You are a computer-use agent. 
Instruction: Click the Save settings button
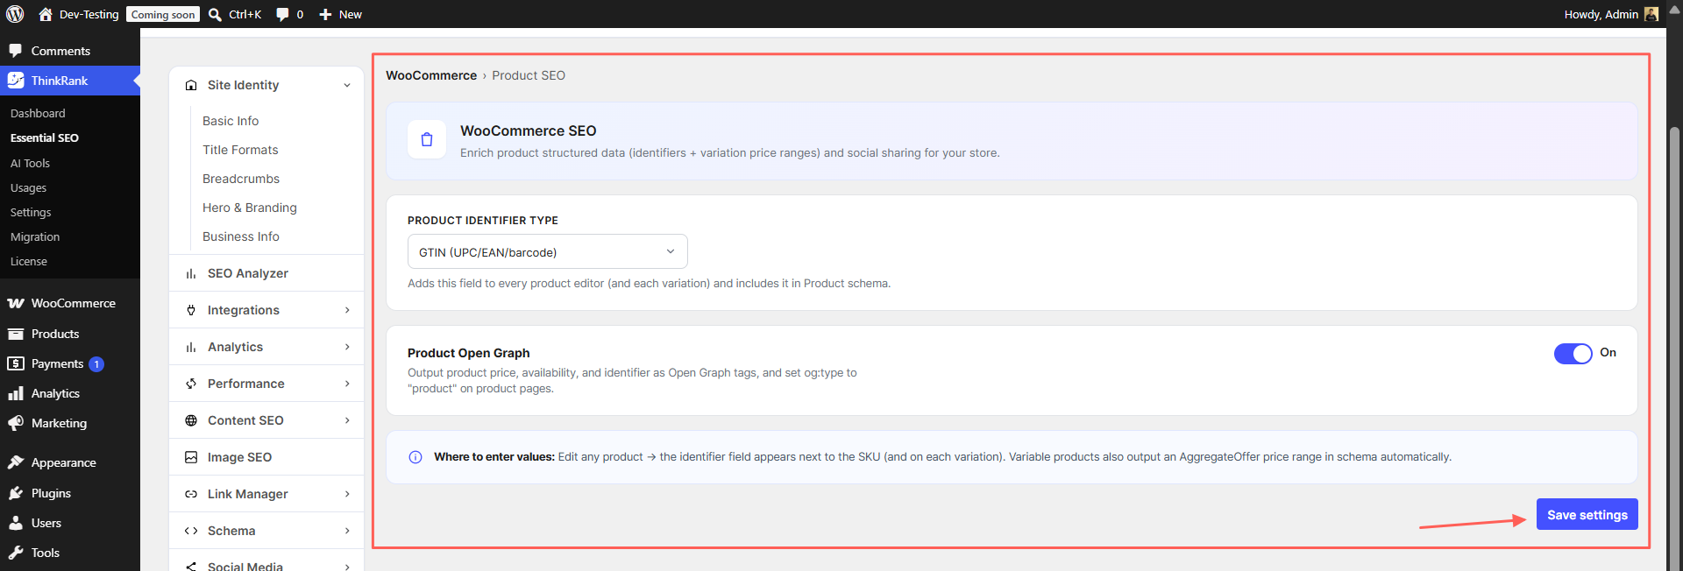pyautogui.click(x=1587, y=515)
